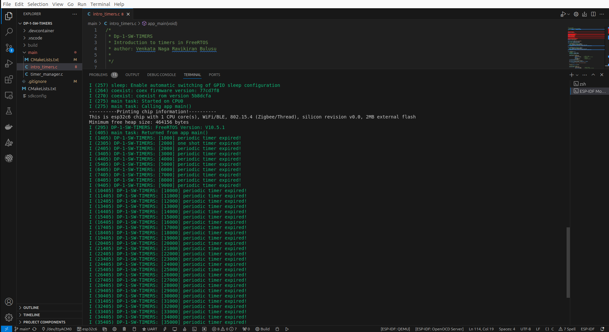Open notifications bell in status bar

pos(602,329)
